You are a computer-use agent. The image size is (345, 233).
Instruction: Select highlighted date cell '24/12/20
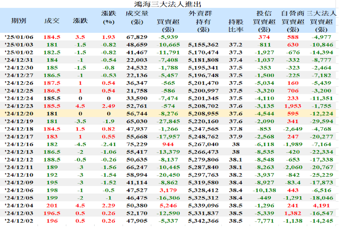coord(19,114)
